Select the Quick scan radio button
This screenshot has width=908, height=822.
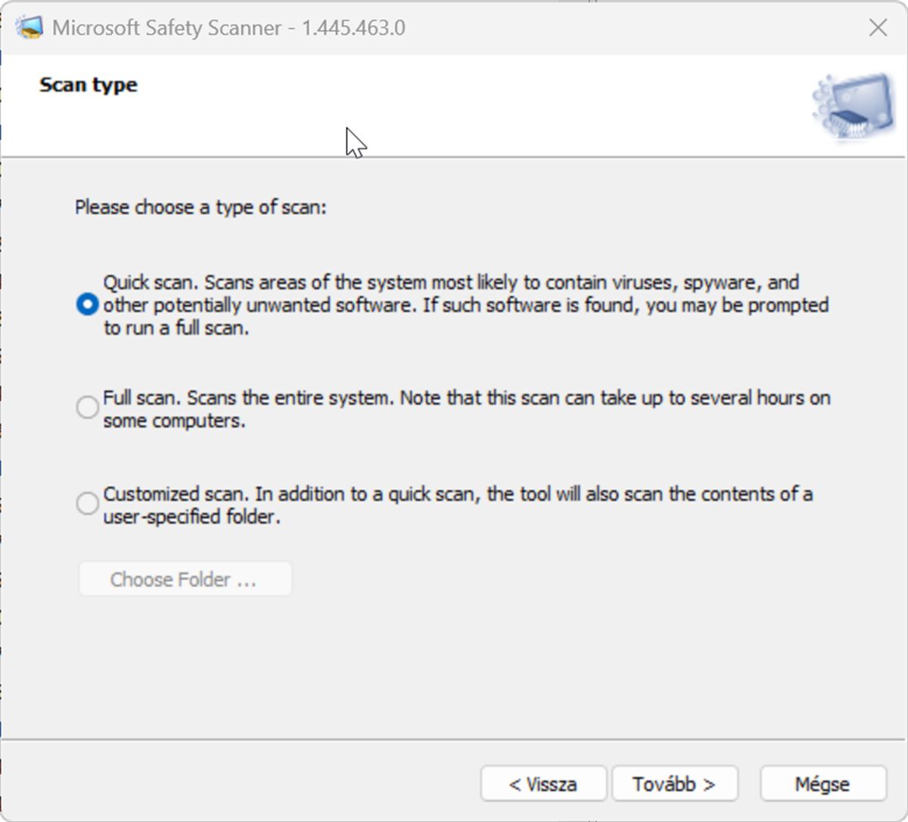click(88, 305)
